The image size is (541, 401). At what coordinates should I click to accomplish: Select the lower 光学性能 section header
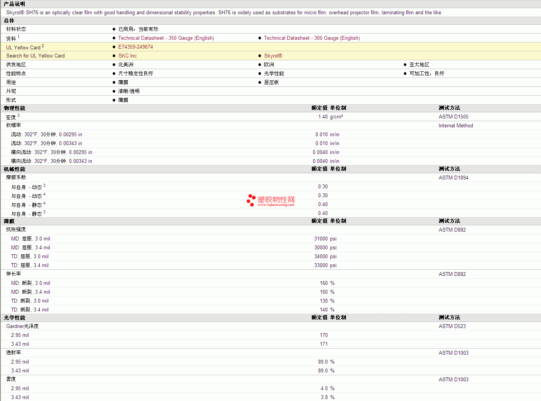click(14, 318)
